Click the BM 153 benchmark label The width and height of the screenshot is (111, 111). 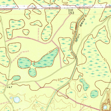[x=71, y=11]
